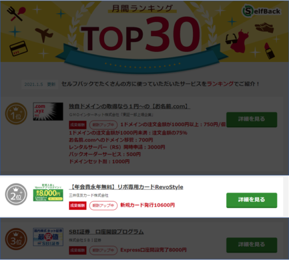The image size is (289, 260).
Task: Click the SBI証券 最安値 thumbnail
Action: coord(48,237)
